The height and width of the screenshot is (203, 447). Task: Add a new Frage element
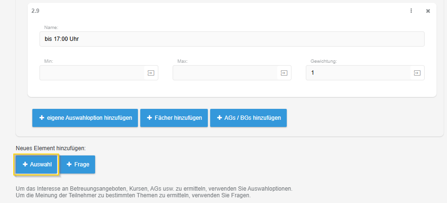tap(78, 164)
